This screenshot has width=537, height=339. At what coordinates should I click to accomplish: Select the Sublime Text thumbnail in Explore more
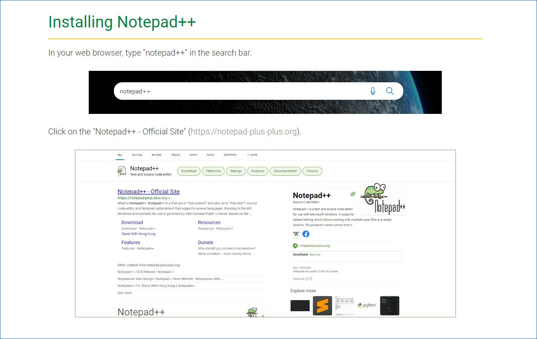pyautogui.click(x=322, y=305)
